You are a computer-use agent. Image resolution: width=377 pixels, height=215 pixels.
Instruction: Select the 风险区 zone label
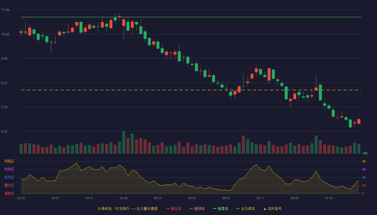(x=9, y=161)
